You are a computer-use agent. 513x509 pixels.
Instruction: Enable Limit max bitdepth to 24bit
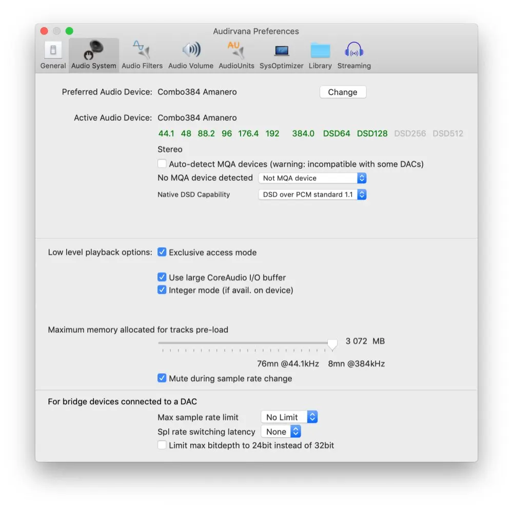coord(162,445)
